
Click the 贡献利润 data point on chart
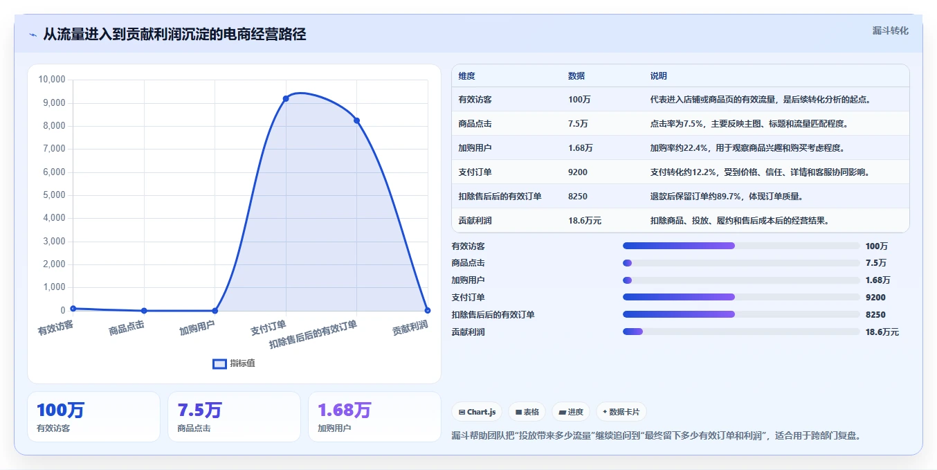click(x=428, y=310)
